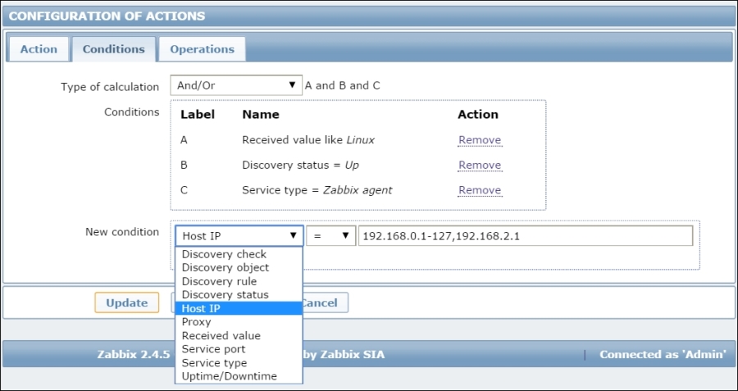Pick Discovery rule in dropdown list

[x=219, y=281]
